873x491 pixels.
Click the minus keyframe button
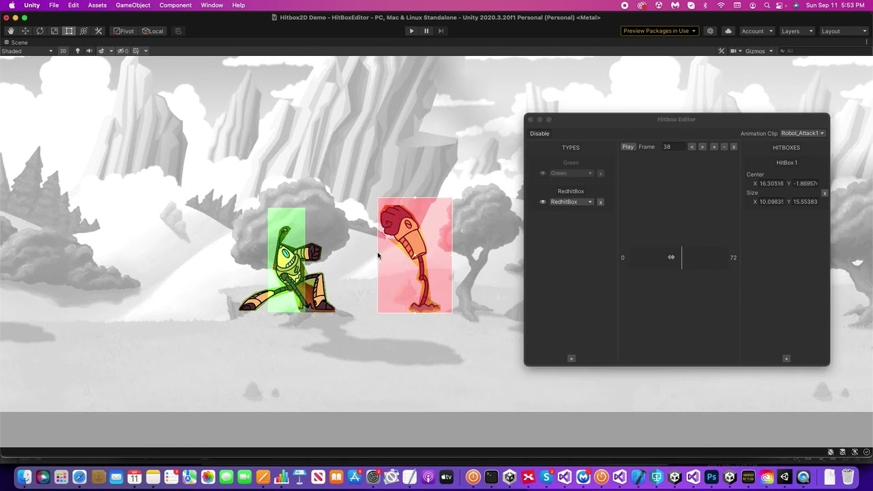724,147
